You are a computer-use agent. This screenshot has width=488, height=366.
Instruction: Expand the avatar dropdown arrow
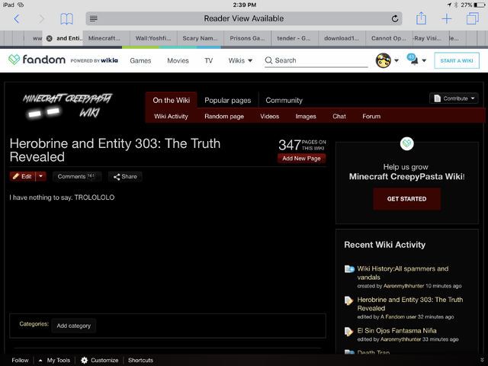click(396, 61)
